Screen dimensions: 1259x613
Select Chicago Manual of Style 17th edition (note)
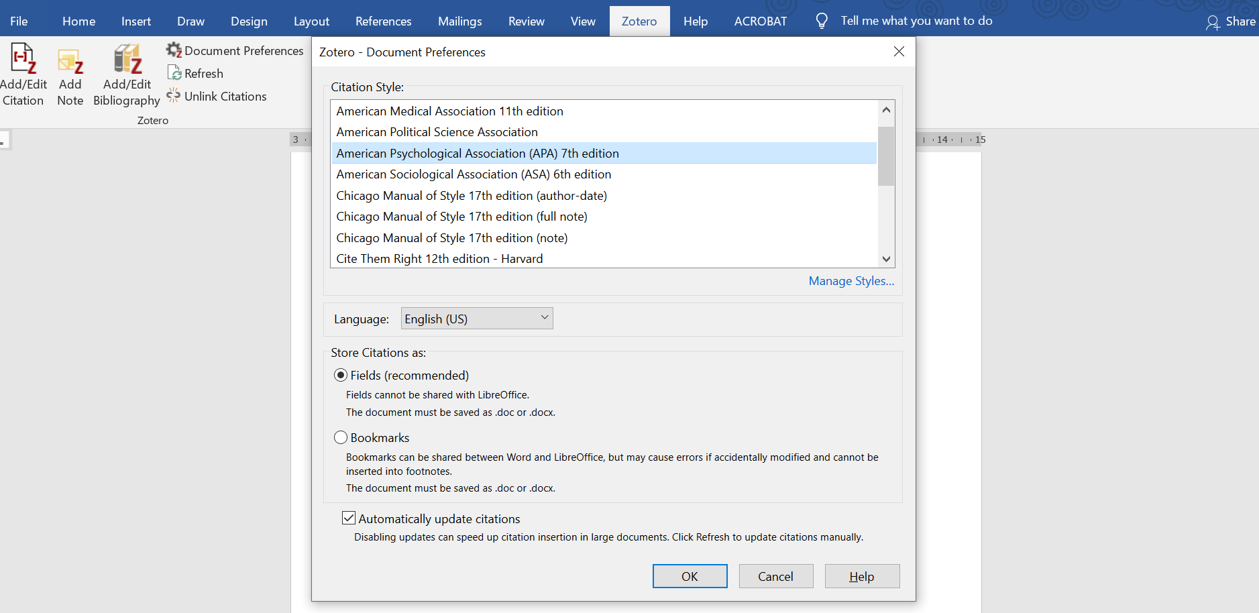[604, 237]
